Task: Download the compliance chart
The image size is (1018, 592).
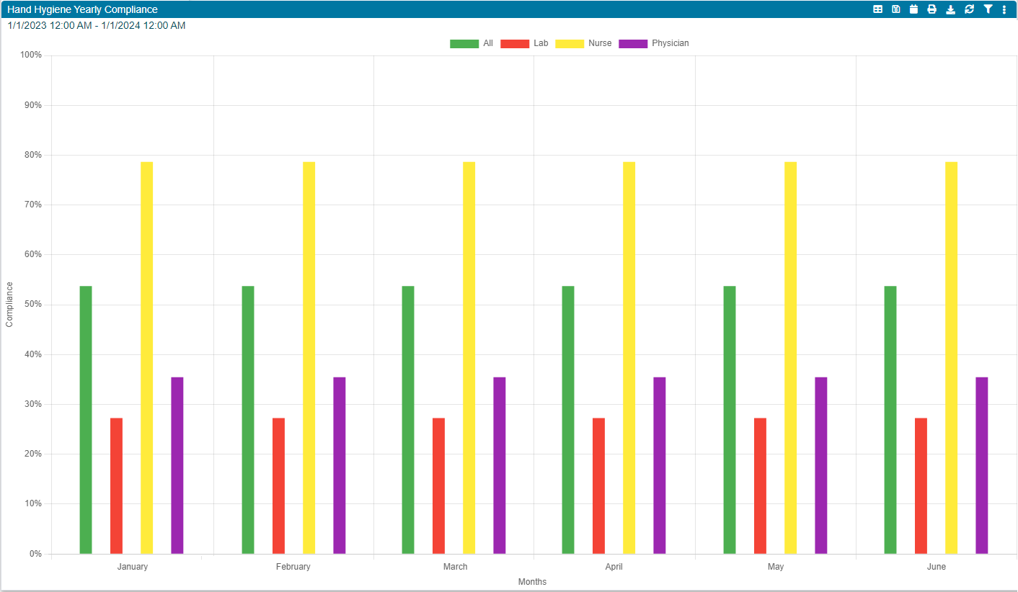Action: [x=950, y=9]
